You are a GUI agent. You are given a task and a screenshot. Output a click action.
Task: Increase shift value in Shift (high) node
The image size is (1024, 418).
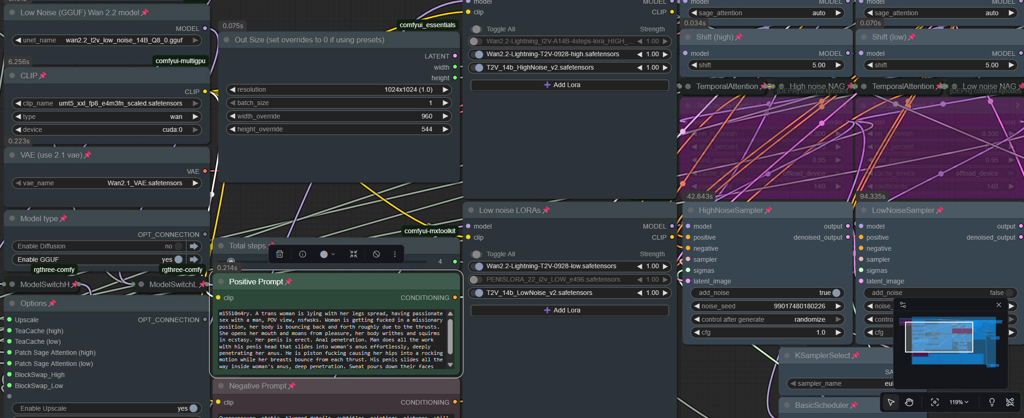click(x=838, y=65)
